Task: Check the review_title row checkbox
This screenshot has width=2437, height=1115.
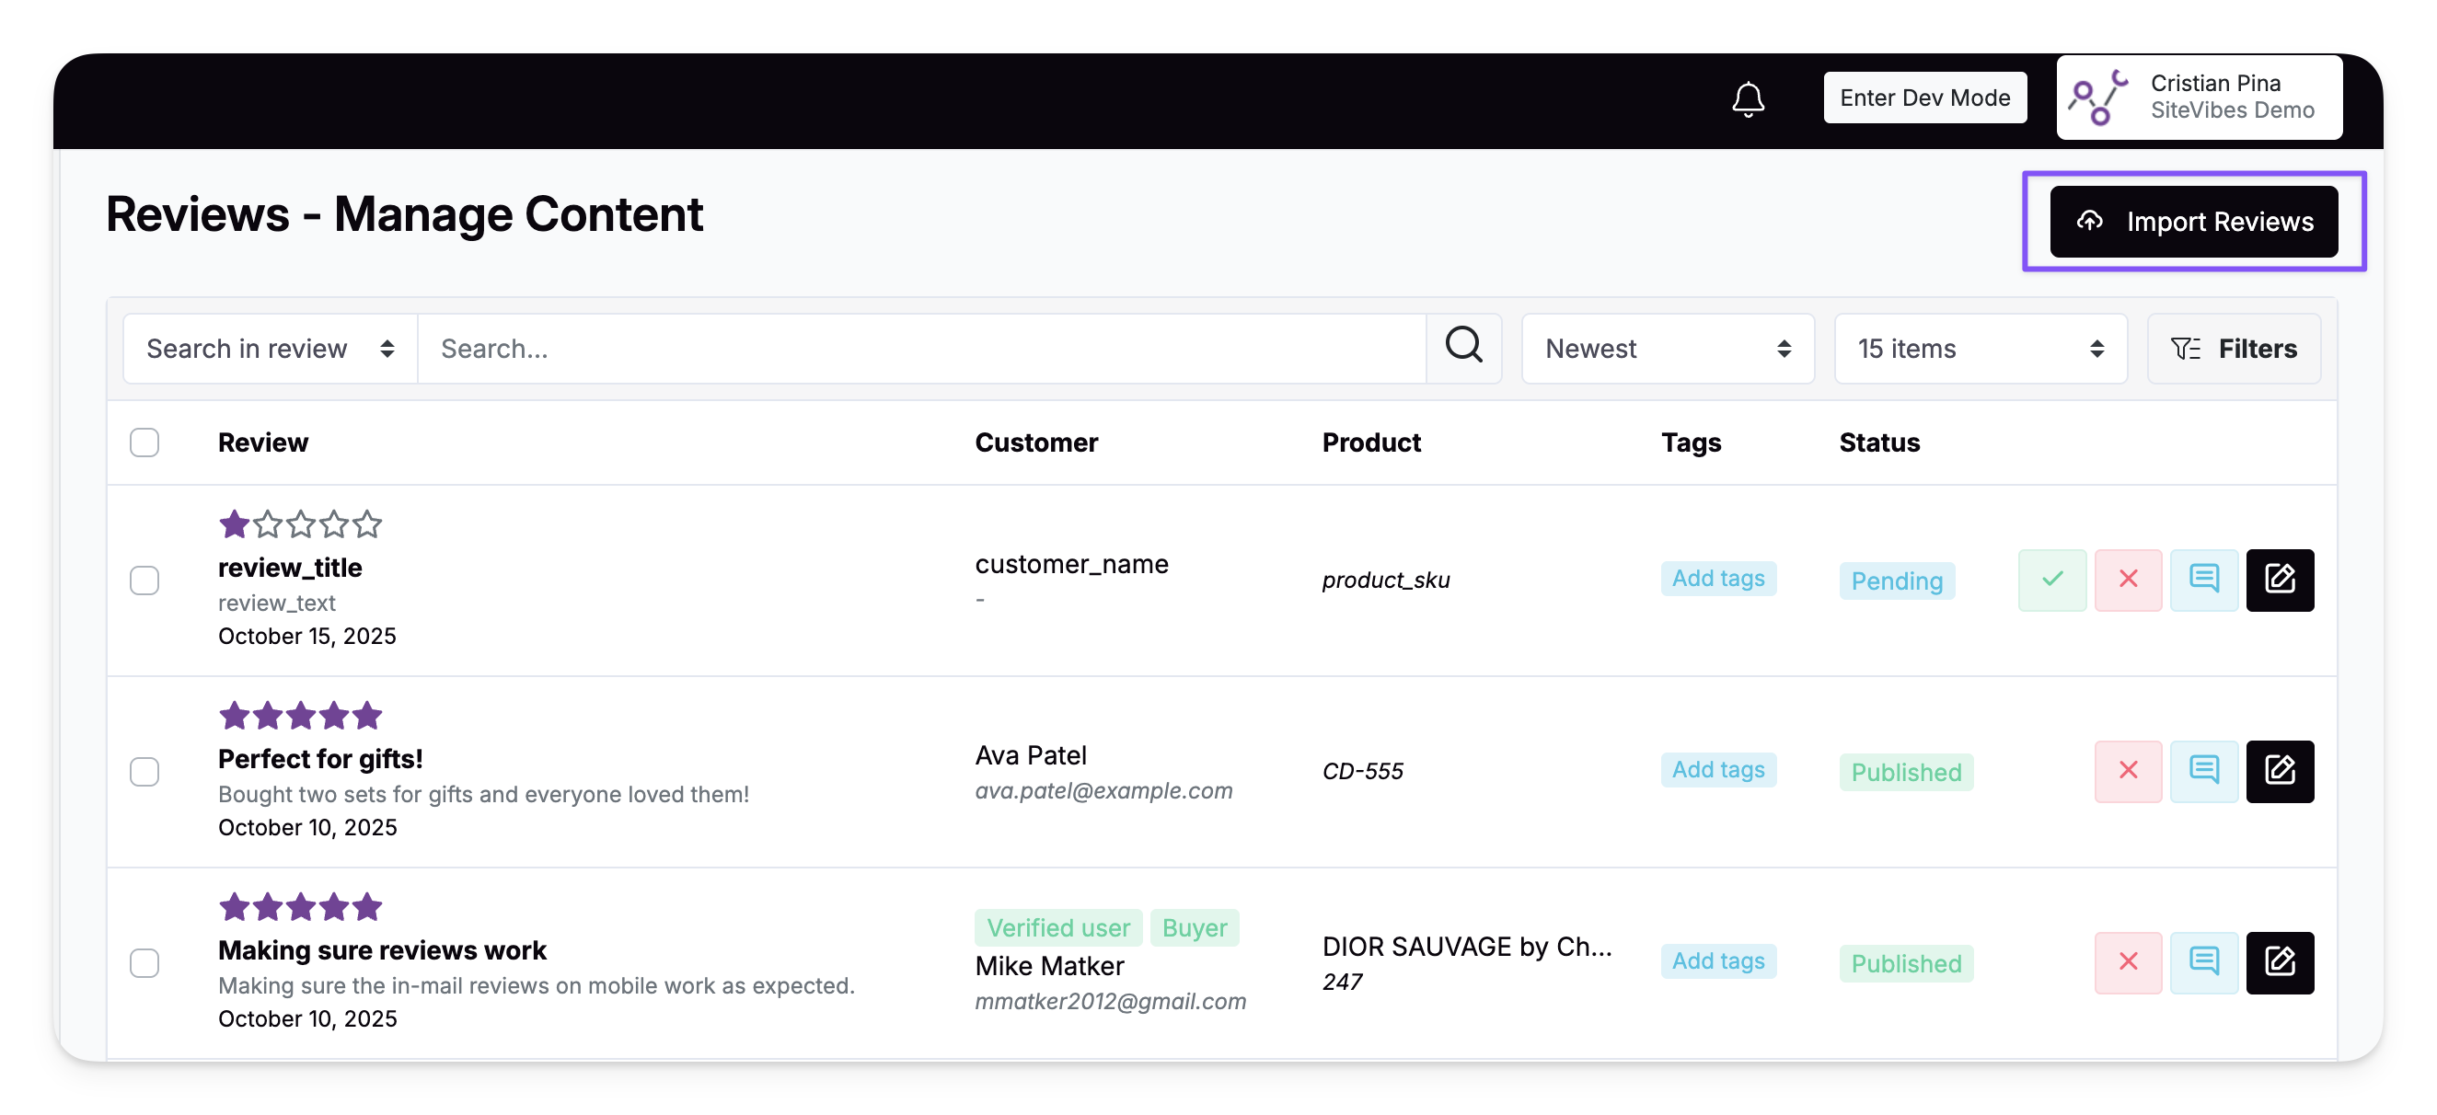Action: click(x=144, y=580)
